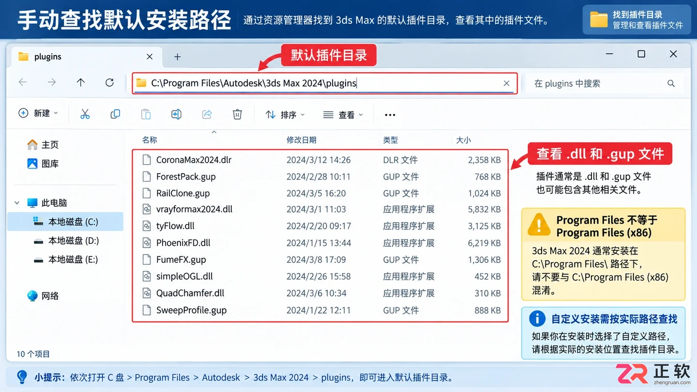The width and height of the screenshot is (697, 392).
Task: Click the plugins path address bar
Action: point(325,83)
